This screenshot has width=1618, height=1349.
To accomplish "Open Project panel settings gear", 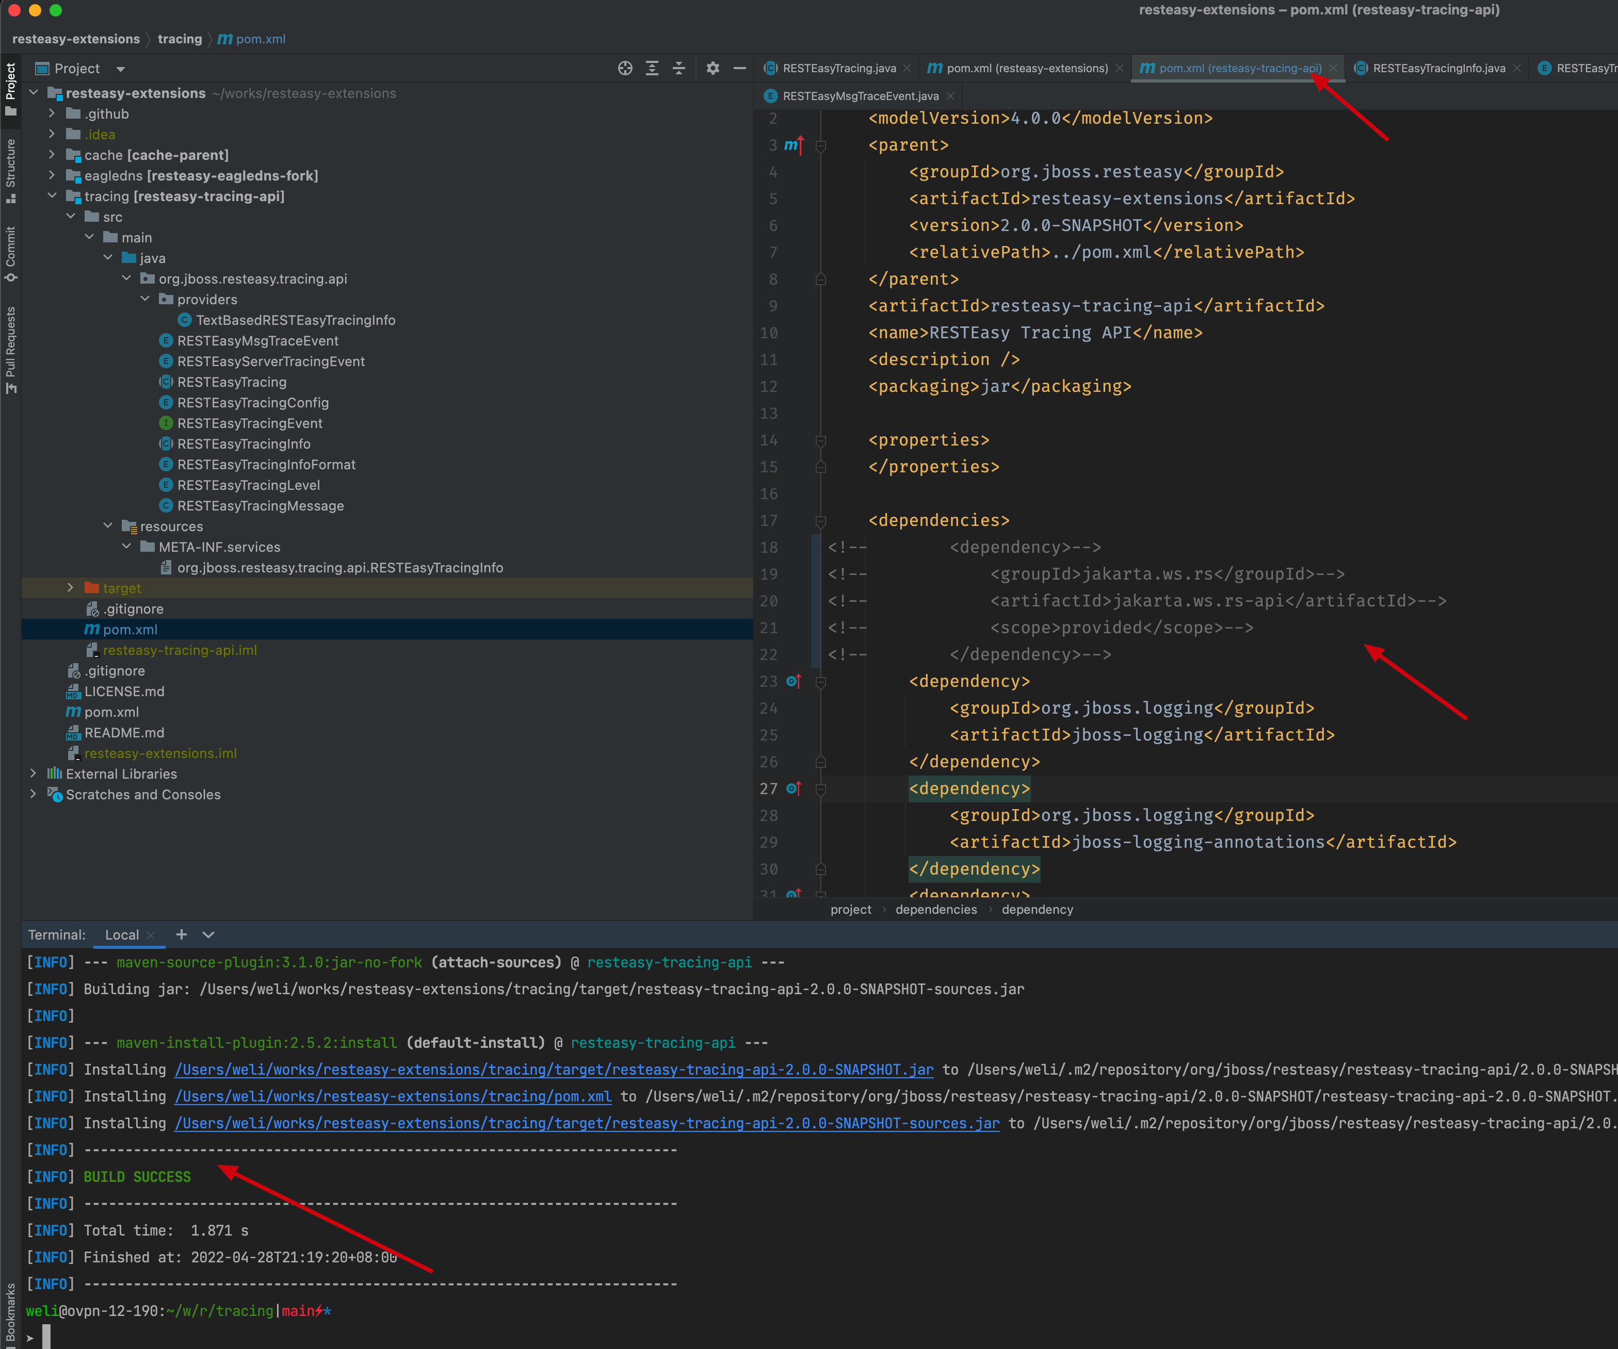I will (x=713, y=69).
